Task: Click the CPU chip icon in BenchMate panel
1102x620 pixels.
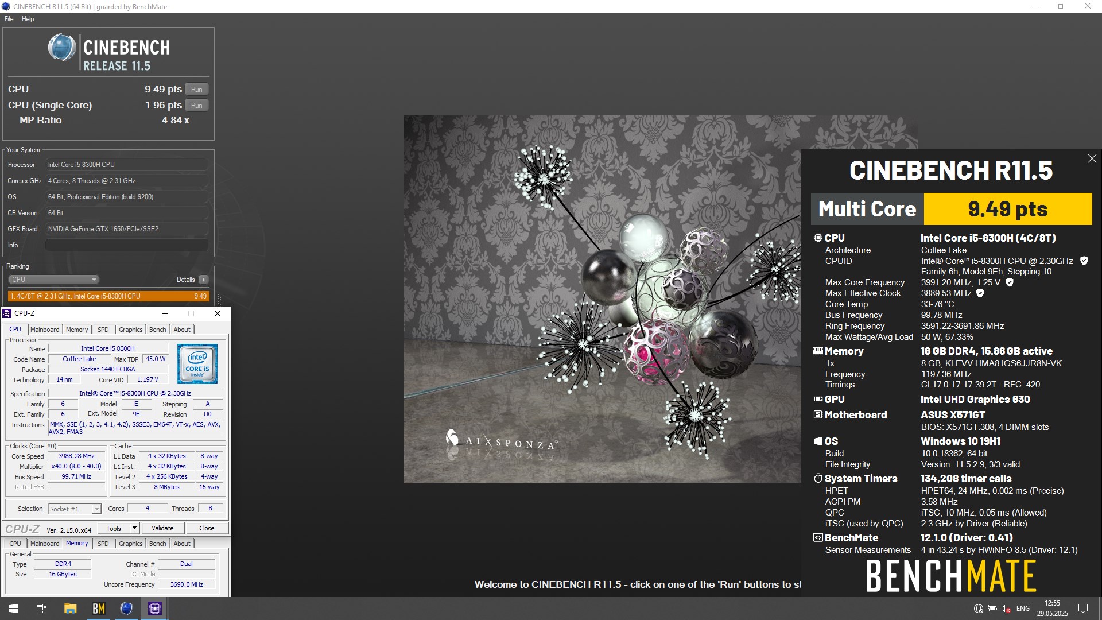Action: pyautogui.click(x=818, y=238)
